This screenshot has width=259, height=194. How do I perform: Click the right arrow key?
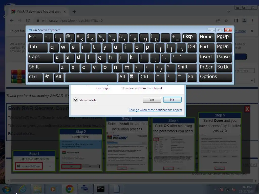(x=181, y=78)
